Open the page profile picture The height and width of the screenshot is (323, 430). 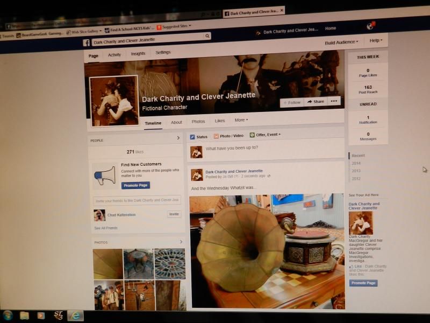point(114,101)
